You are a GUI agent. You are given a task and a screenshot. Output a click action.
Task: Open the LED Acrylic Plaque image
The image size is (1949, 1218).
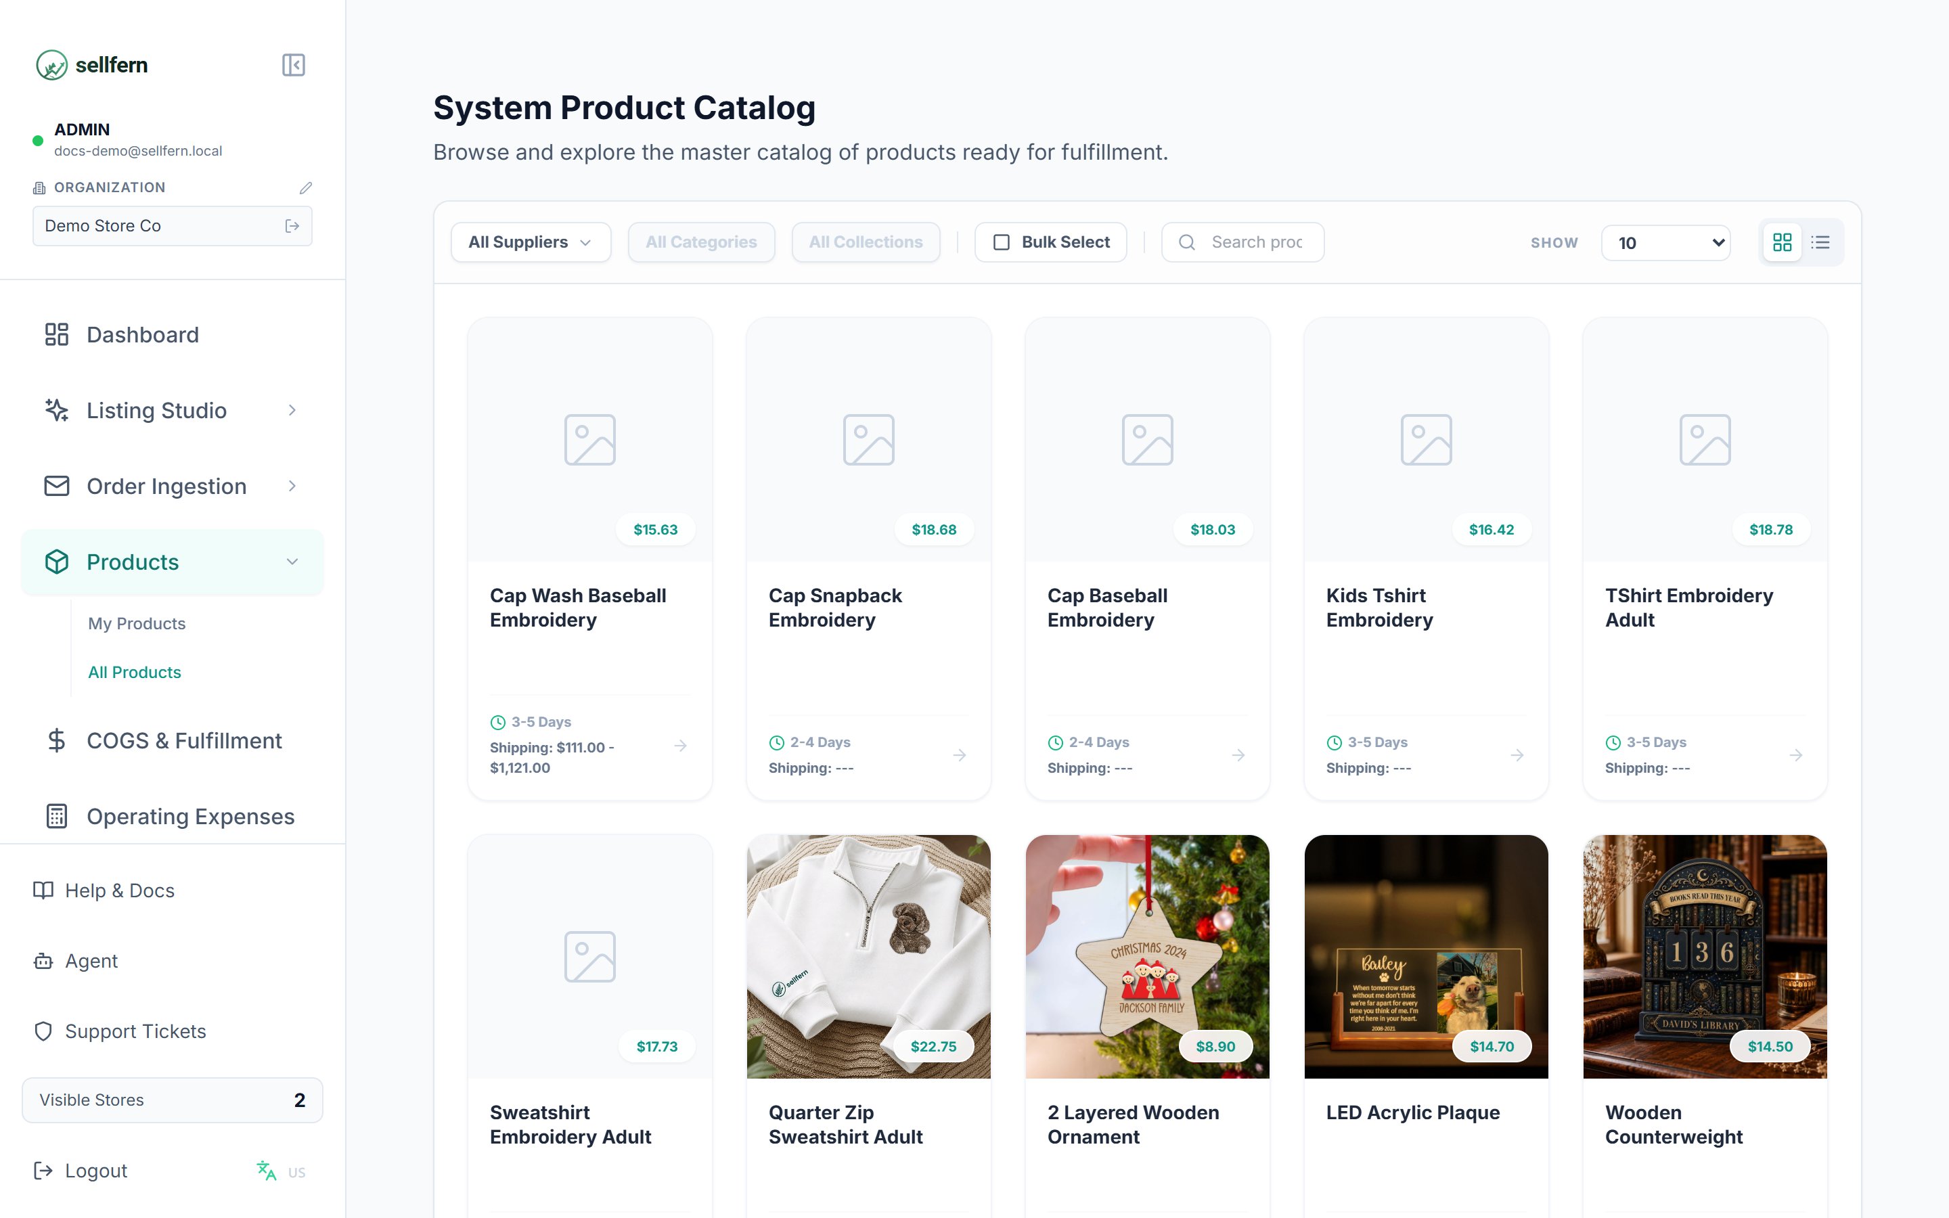(x=1425, y=956)
